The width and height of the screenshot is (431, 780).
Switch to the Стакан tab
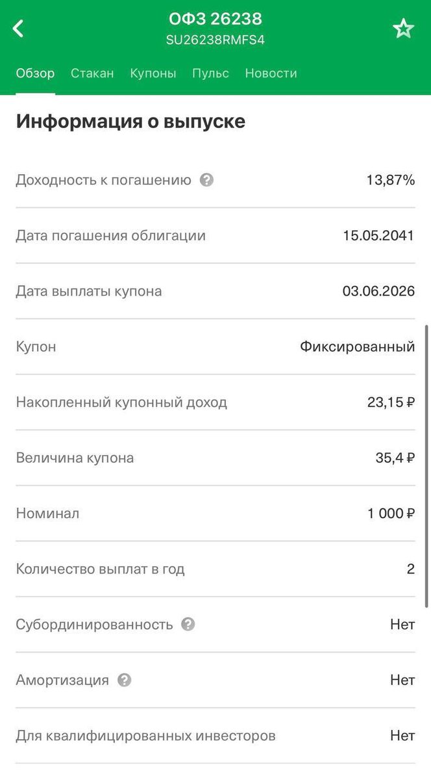click(92, 73)
